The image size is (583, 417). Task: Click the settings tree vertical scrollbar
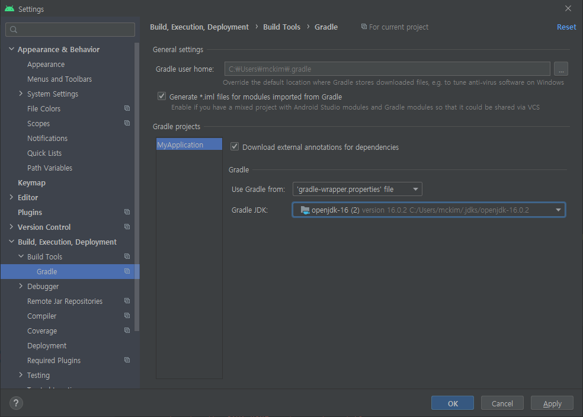(137, 187)
